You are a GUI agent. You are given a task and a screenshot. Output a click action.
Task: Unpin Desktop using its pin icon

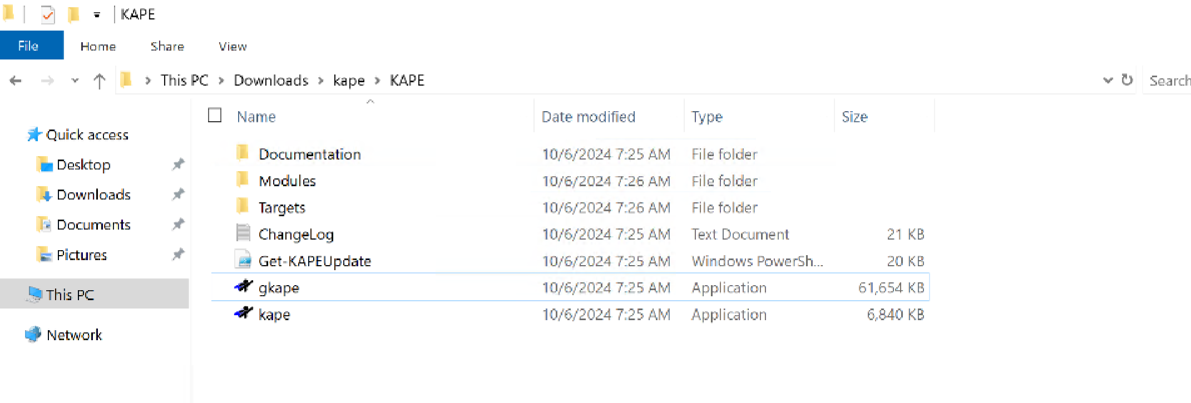(178, 165)
